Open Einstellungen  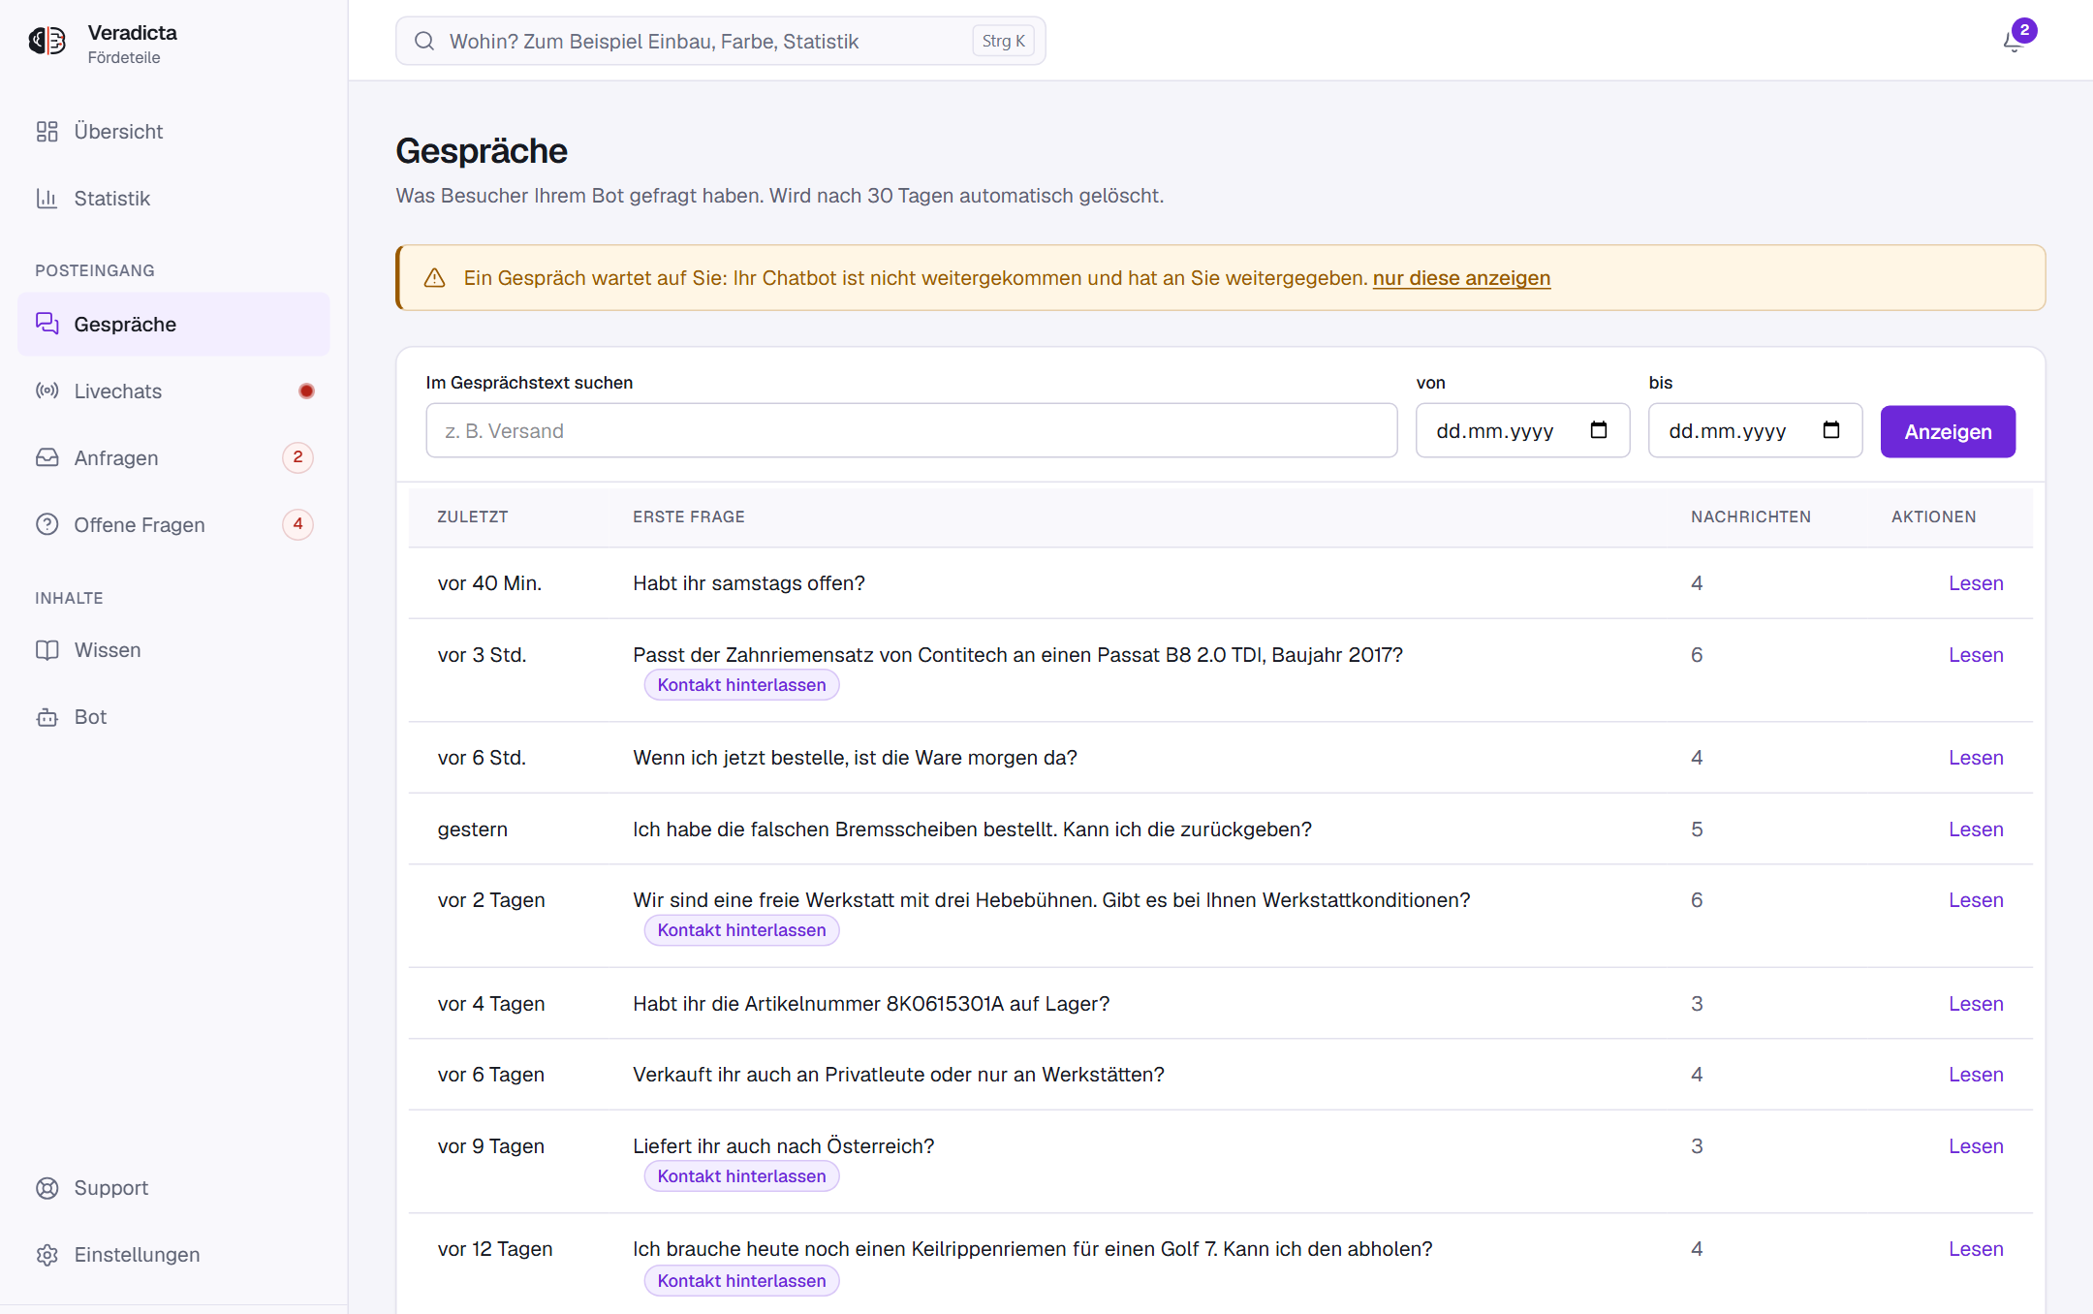[173, 1255]
